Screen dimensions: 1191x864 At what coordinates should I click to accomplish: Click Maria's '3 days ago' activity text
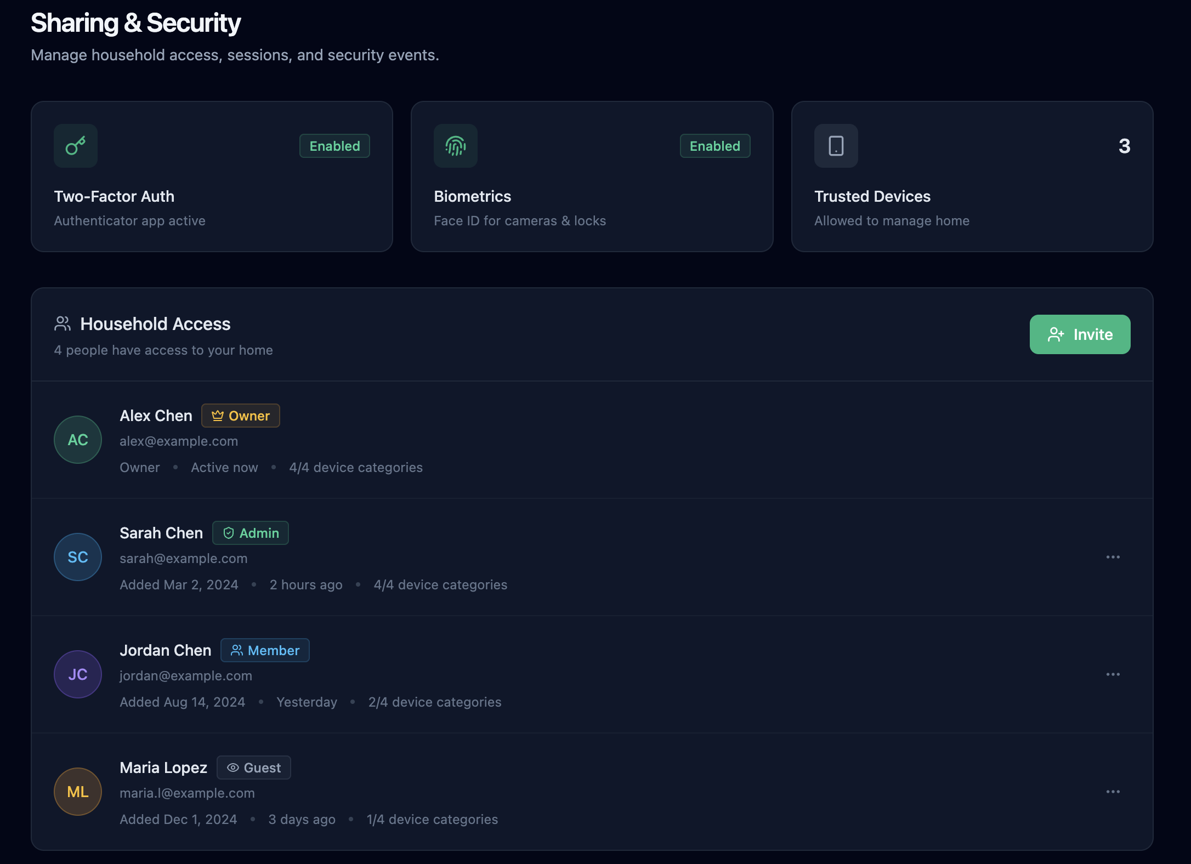[x=302, y=820]
